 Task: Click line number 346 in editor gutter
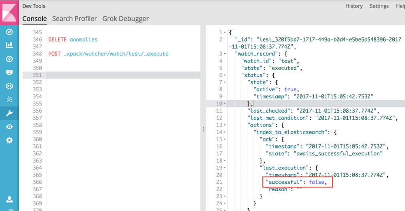coord(37,40)
